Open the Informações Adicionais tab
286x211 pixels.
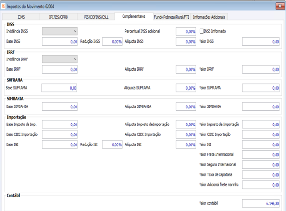(209, 17)
